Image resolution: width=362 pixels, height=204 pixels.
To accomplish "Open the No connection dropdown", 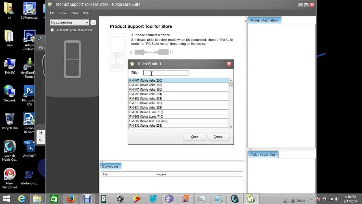I will [x=70, y=22].
